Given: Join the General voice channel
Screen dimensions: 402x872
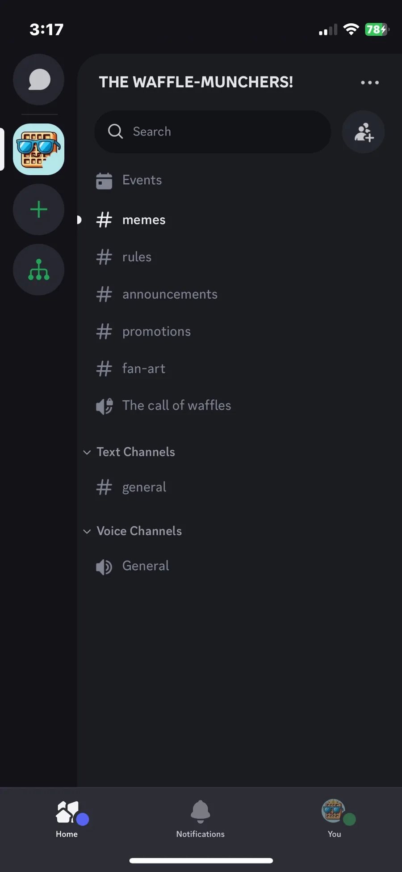Looking at the screenshot, I should coord(146,566).
